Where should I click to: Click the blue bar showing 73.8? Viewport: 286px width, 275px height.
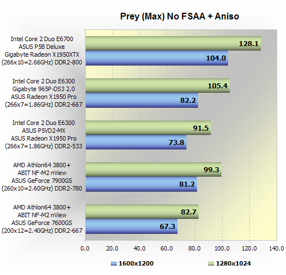[136, 142]
